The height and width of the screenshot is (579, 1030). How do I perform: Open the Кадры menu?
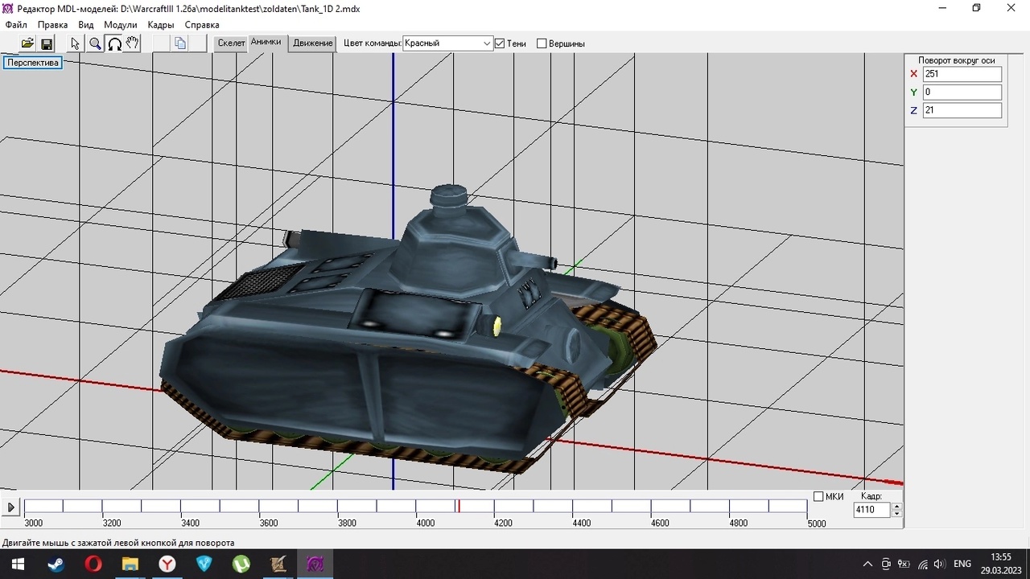click(x=161, y=25)
